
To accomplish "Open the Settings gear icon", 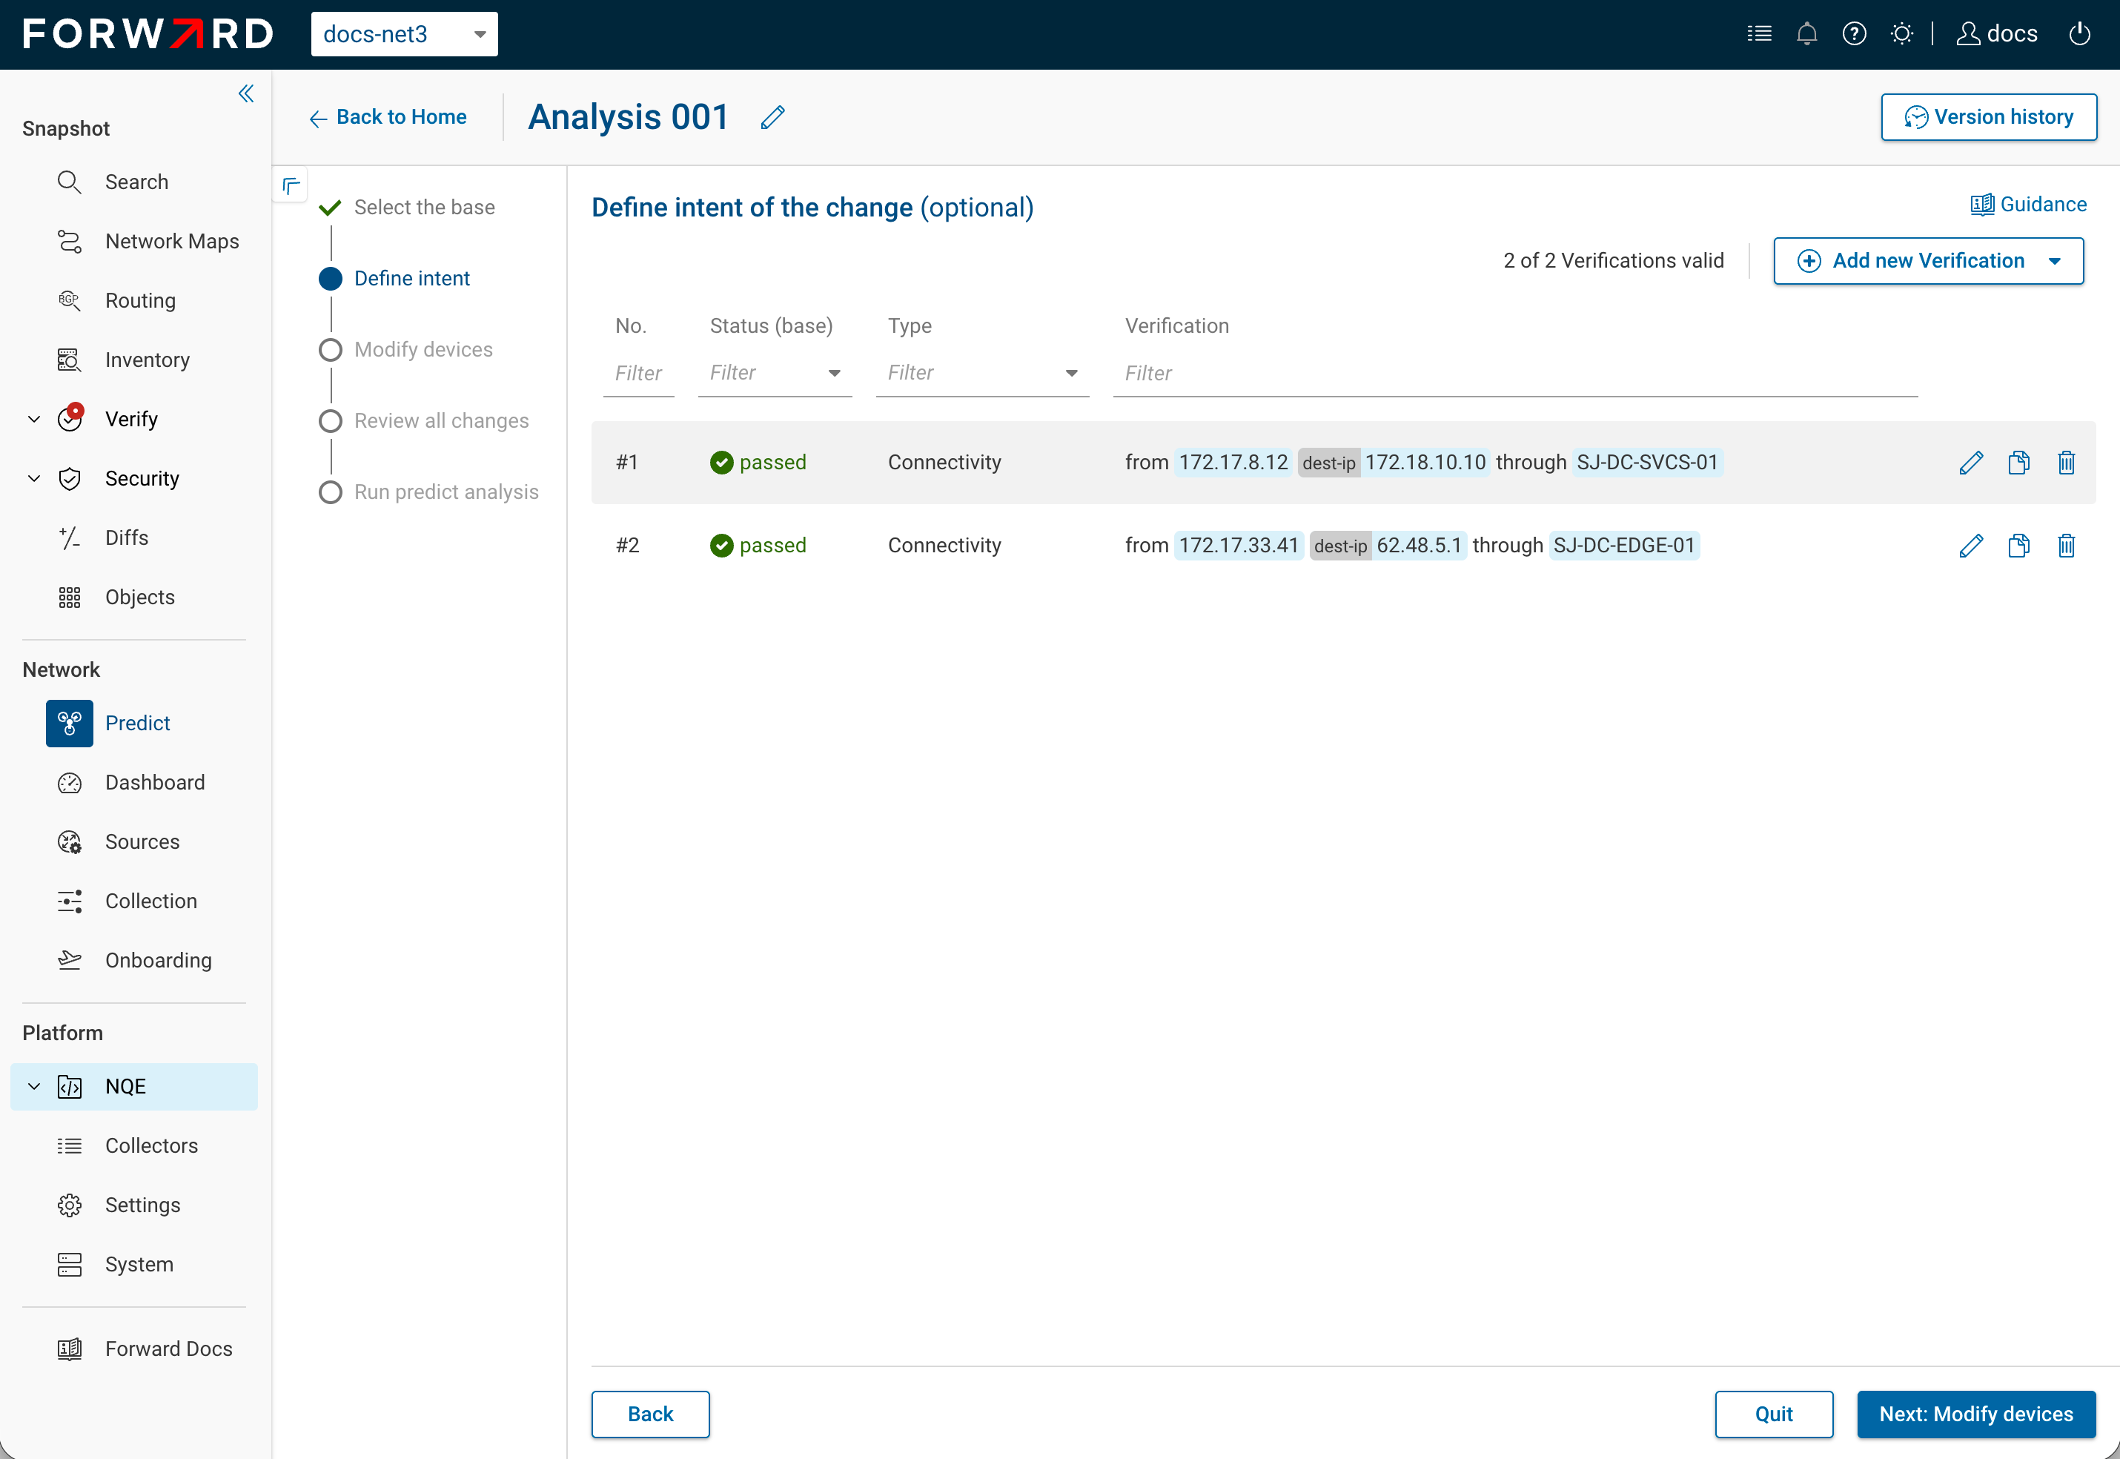I will click(x=70, y=1205).
